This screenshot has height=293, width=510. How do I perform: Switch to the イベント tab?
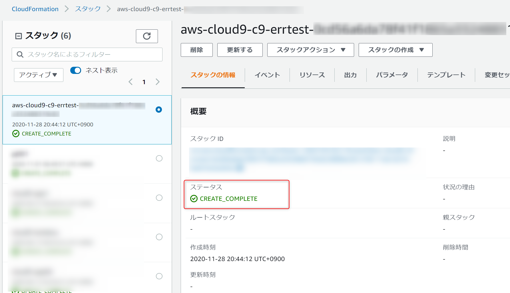[267, 75]
